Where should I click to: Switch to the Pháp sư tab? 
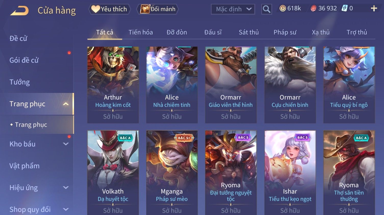click(285, 32)
